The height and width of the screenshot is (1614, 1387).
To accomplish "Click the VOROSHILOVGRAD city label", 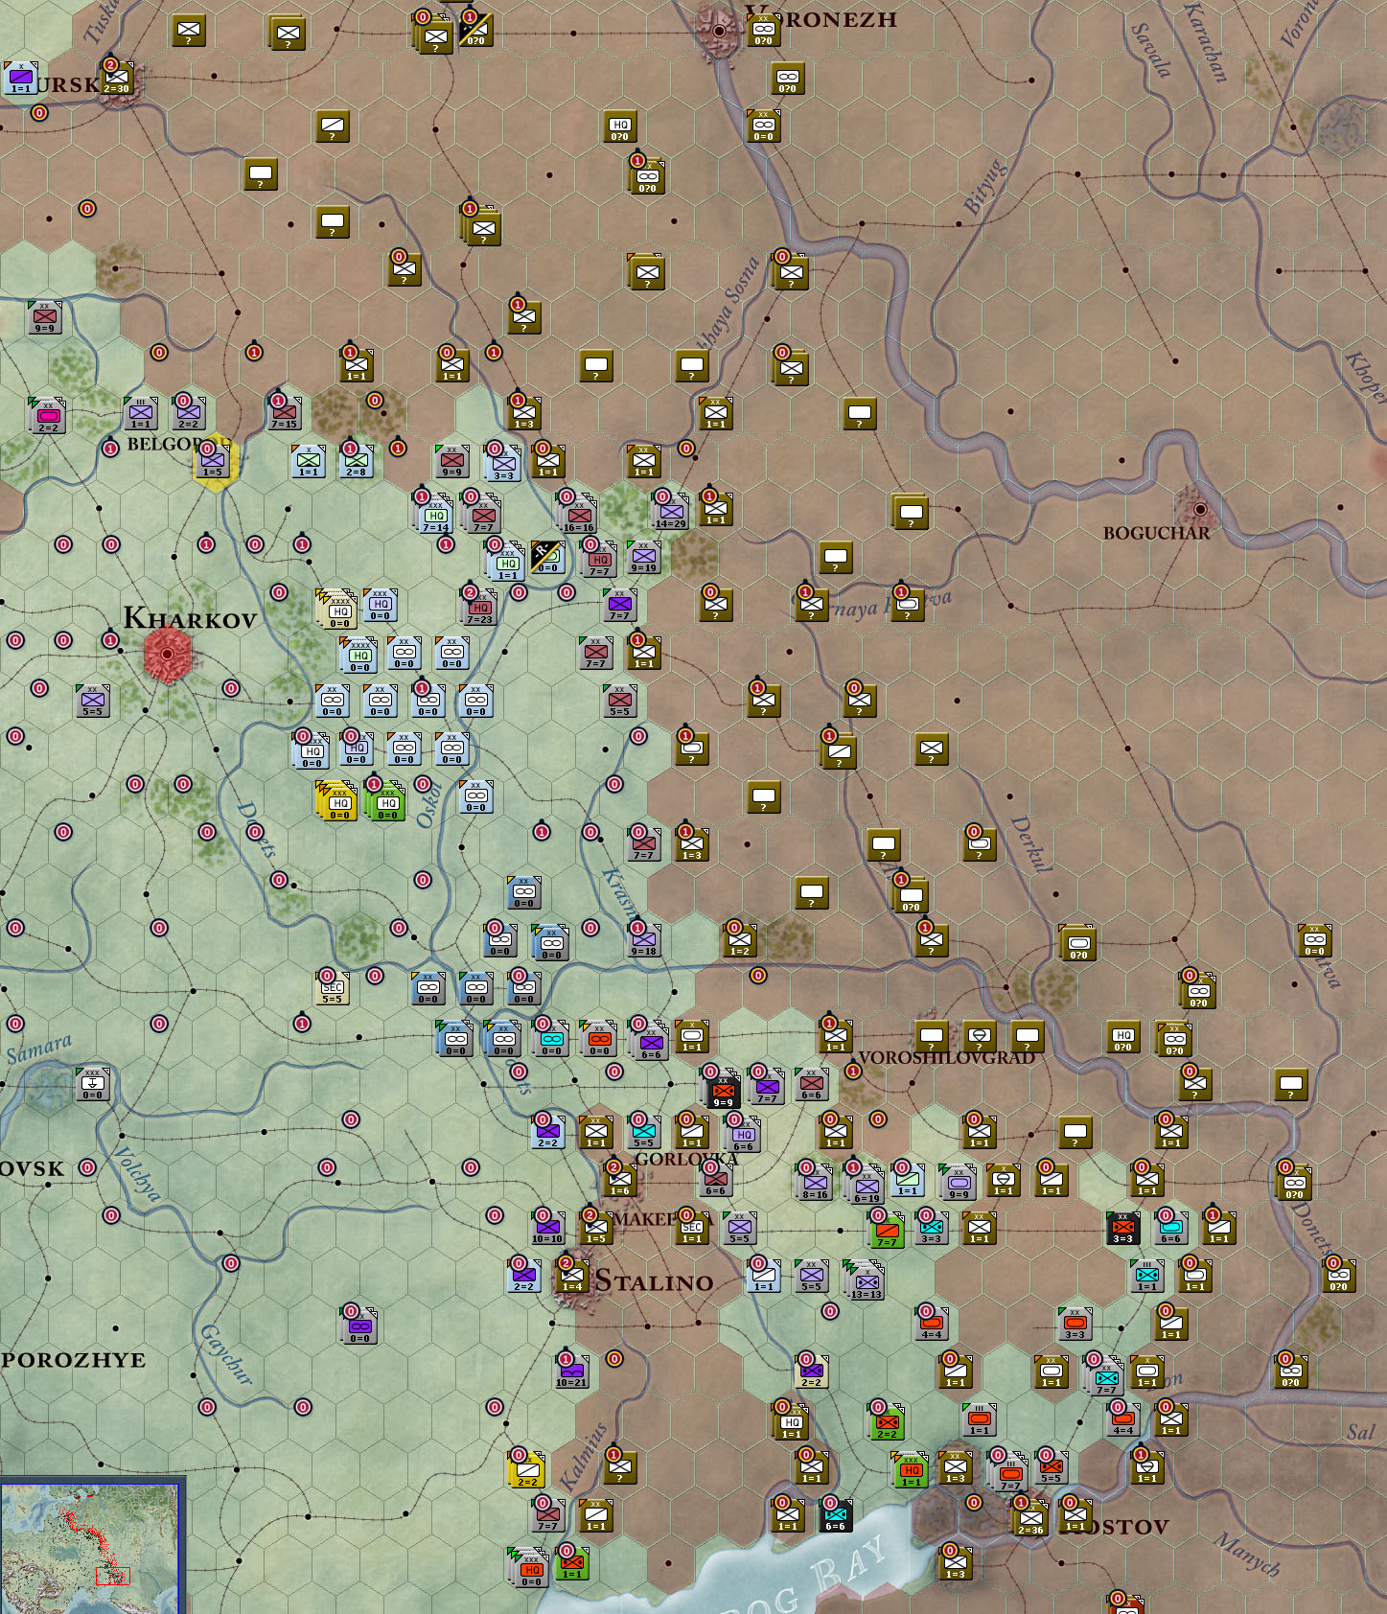I will [x=946, y=1058].
